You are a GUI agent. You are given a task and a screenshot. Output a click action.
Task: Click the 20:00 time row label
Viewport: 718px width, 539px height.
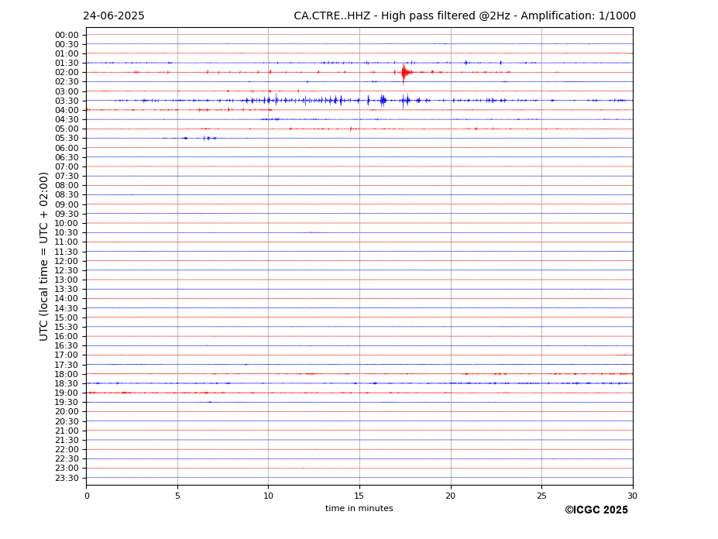(x=67, y=412)
